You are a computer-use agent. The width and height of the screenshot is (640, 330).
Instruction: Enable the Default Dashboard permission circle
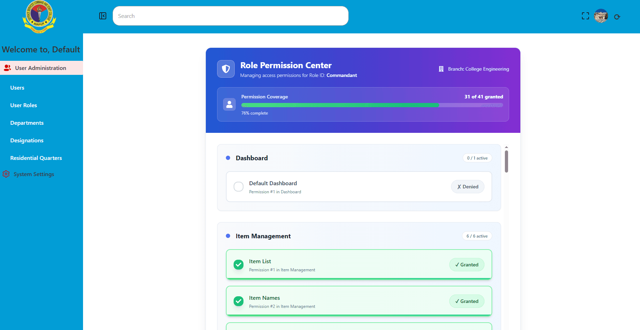[x=239, y=187]
